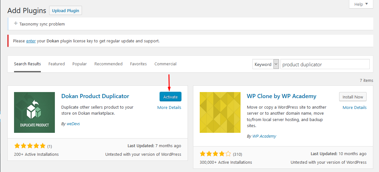This screenshot has height=172, width=379.
Task: Follow the 'enter' license key link
Action: click(x=31, y=41)
